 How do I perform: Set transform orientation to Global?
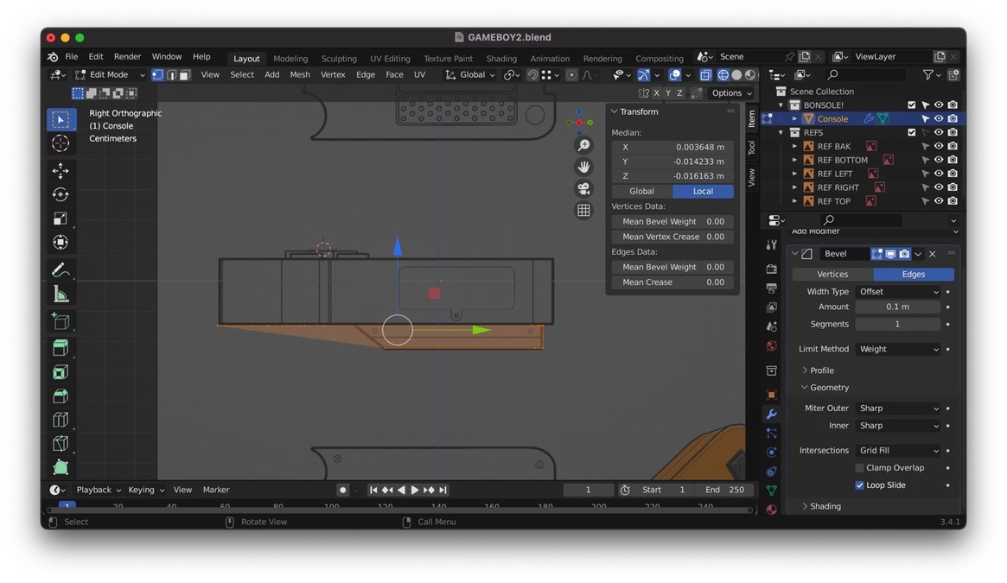click(641, 191)
